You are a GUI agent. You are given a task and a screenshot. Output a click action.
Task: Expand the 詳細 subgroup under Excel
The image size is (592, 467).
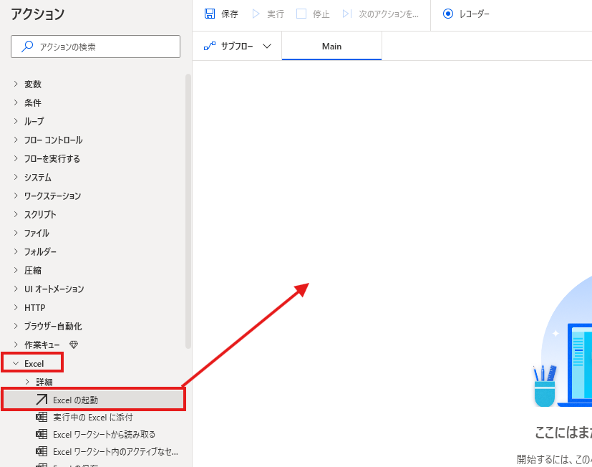coord(27,382)
